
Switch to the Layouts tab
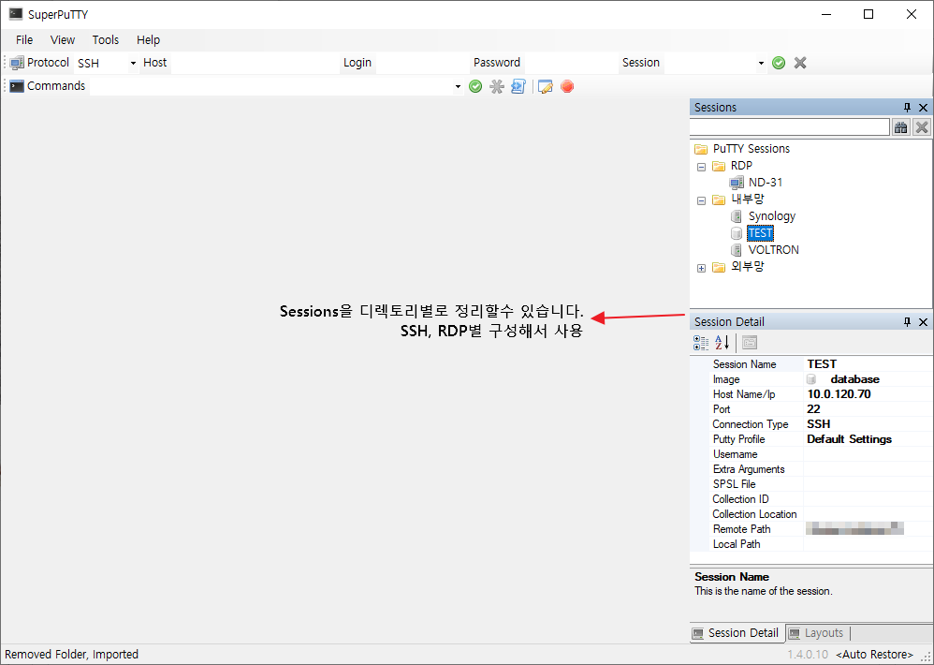(x=817, y=633)
